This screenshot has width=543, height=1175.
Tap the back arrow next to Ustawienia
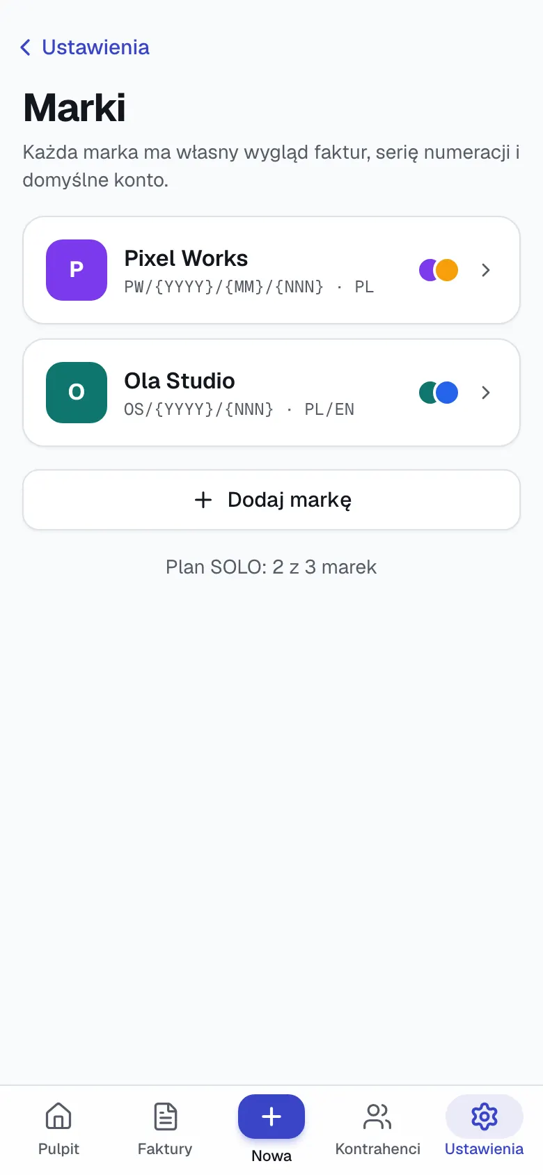tap(26, 47)
